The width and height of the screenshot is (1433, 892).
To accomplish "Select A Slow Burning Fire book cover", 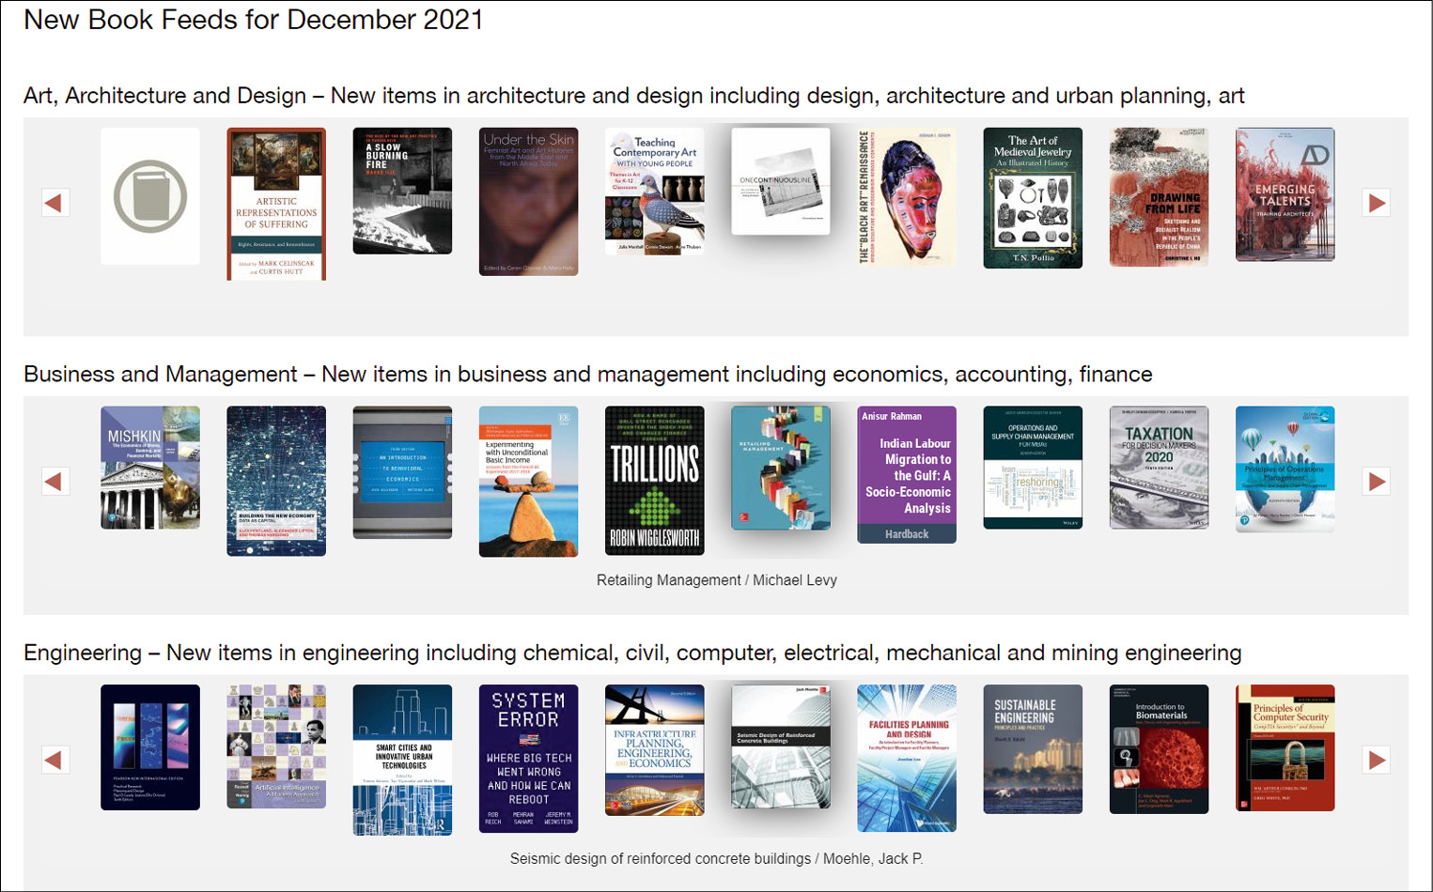I will (402, 191).
